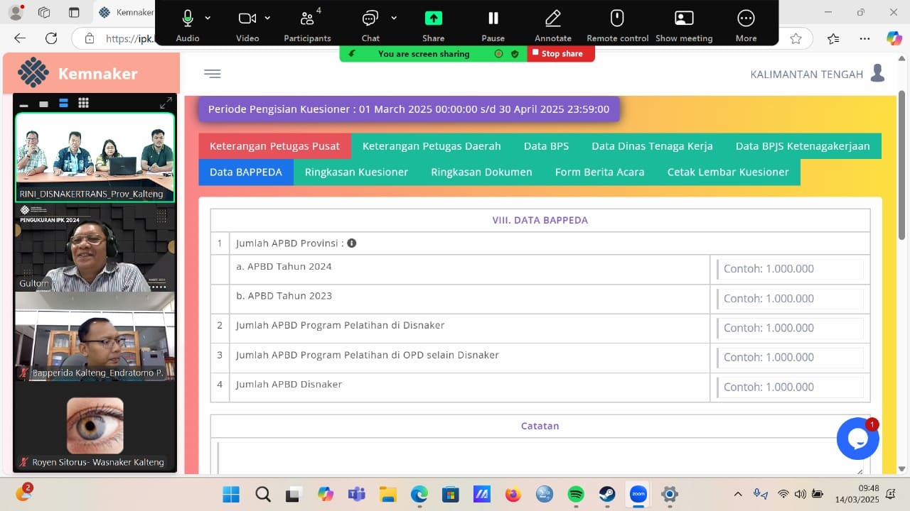Open the Zoom Annotate tool
The image size is (910, 511).
552,18
